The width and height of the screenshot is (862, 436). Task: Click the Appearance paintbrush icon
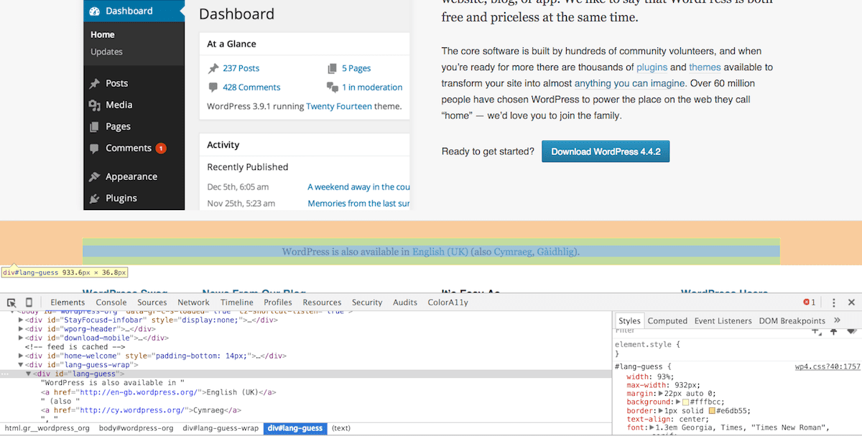click(x=94, y=177)
